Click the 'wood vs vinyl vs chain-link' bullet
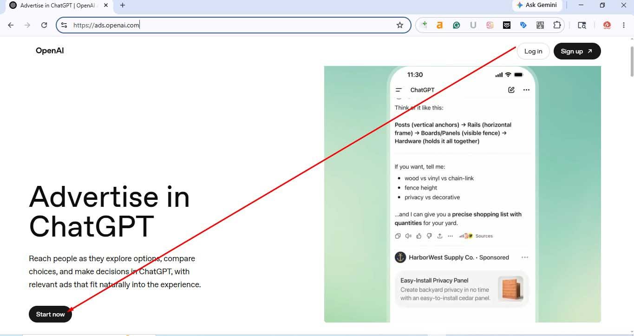 pyautogui.click(x=439, y=178)
